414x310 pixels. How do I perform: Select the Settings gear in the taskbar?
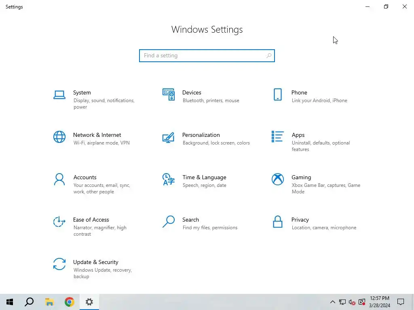89,302
